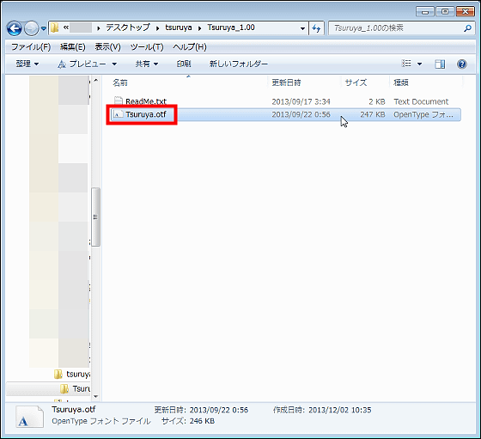The height and width of the screenshot is (439, 481).
Task: Sort by the 名前 column header
Action: coord(120,82)
